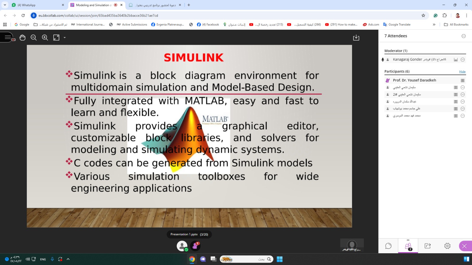Close the Collaborate side panel
The height and width of the screenshot is (265, 472).
[x=464, y=246]
